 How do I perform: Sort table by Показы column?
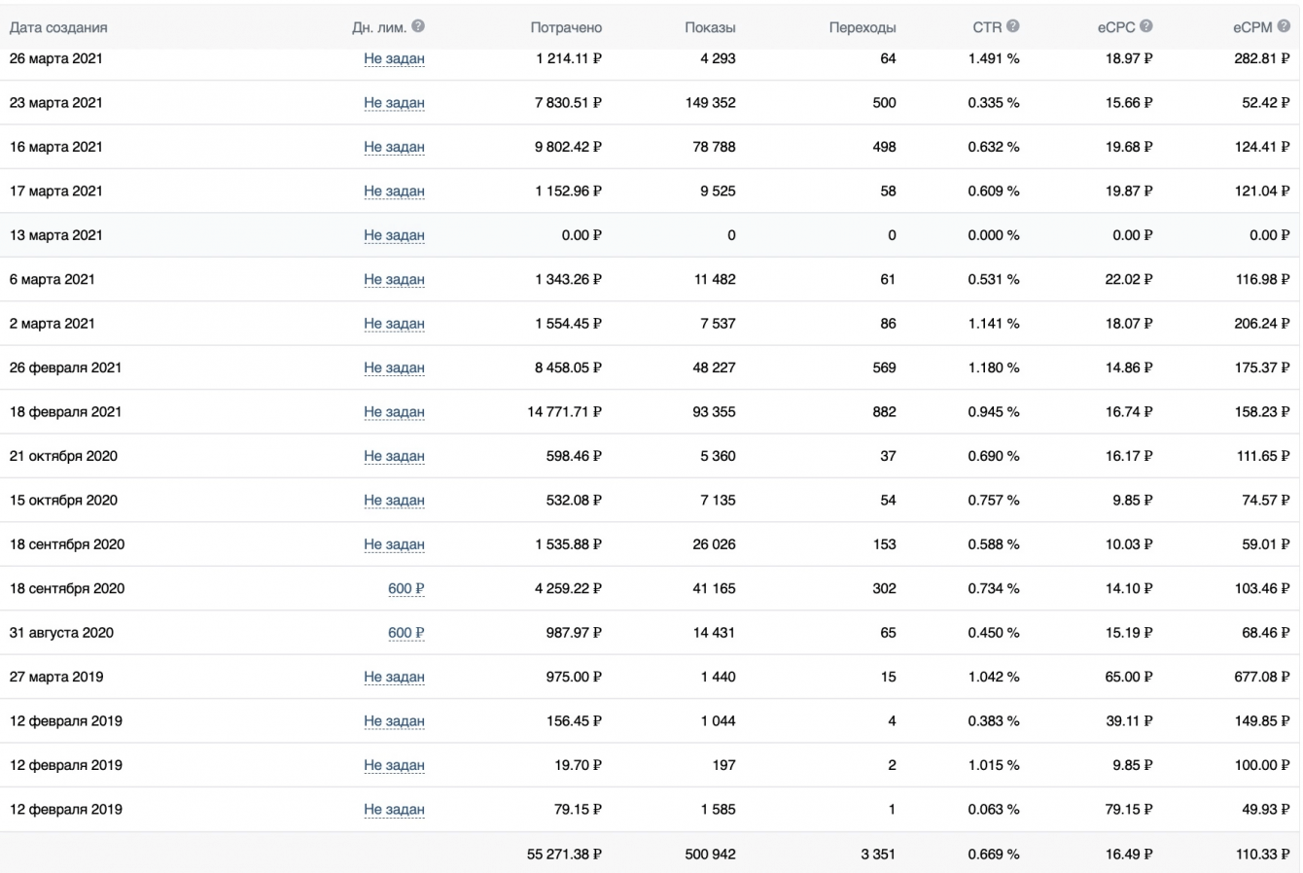click(x=710, y=28)
